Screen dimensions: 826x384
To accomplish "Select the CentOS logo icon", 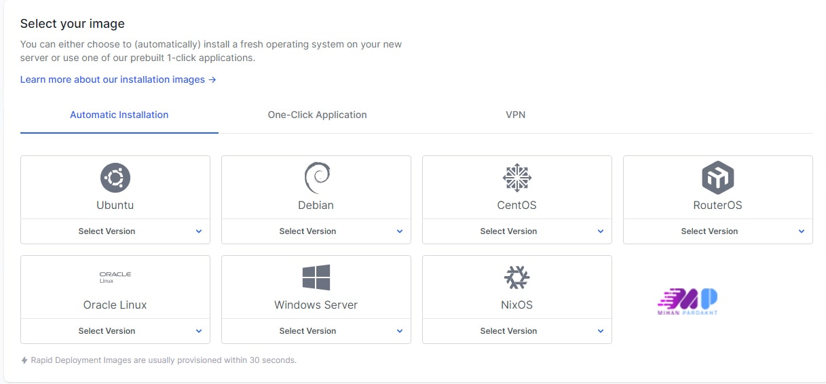I will (517, 178).
